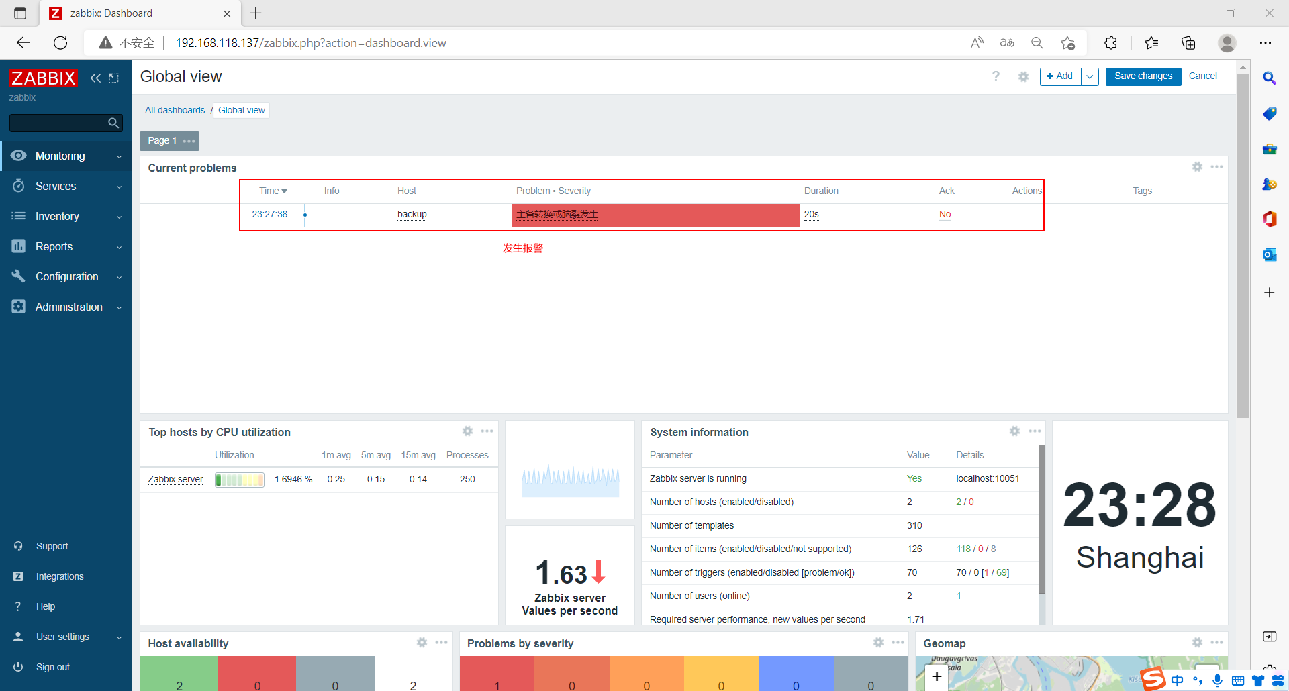
Task: Open Top hosts by CPU three-dot menu
Action: pyautogui.click(x=487, y=431)
